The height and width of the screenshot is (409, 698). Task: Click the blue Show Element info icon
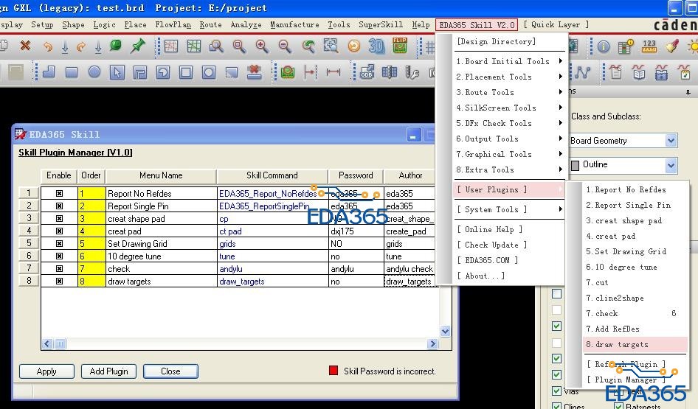(604, 46)
